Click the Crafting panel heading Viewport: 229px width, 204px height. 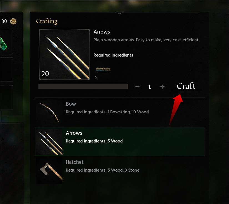[x=47, y=21]
